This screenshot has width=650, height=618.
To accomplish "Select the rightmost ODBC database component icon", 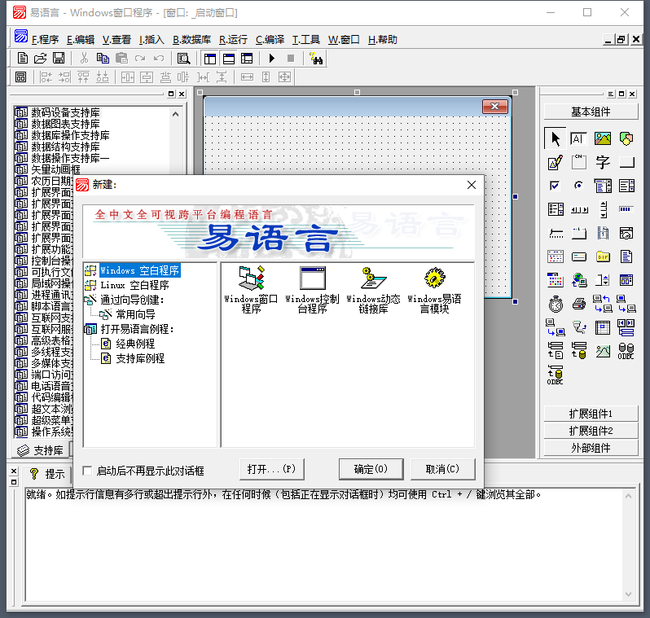I will [626, 351].
